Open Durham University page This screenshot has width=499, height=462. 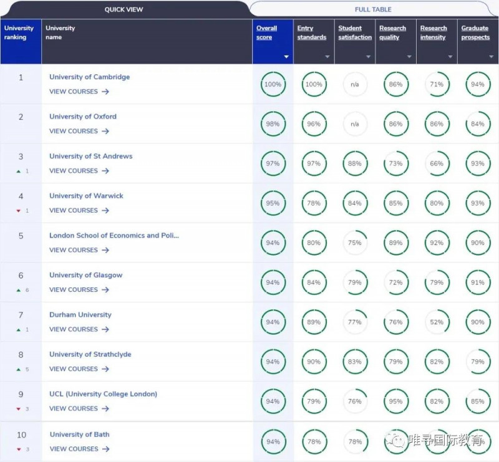point(80,315)
